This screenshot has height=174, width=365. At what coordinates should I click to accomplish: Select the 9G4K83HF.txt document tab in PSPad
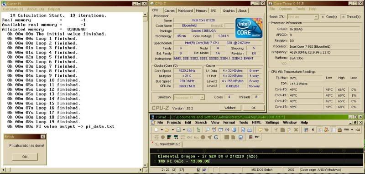click(x=166, y=144)
